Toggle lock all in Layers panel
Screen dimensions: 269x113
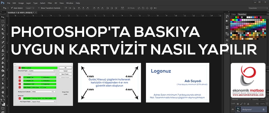[248, 104]
